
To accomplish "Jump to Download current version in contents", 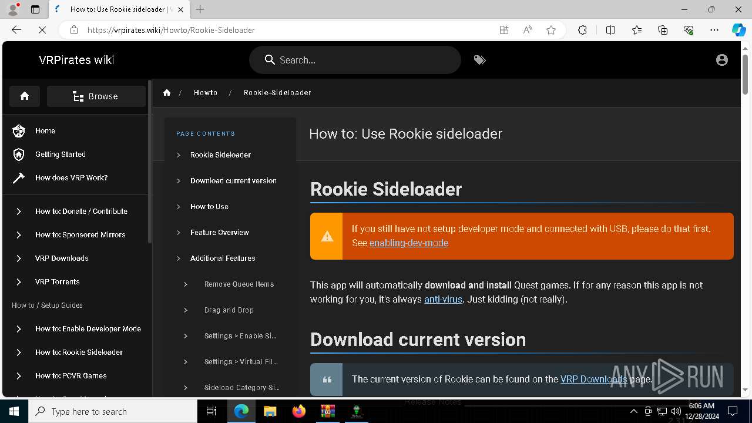I will tap(233, 181).
